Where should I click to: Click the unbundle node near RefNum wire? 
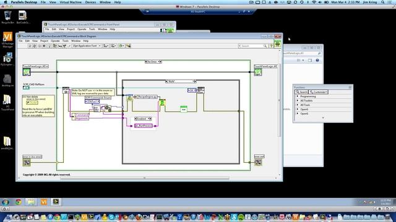coord(66,91)
